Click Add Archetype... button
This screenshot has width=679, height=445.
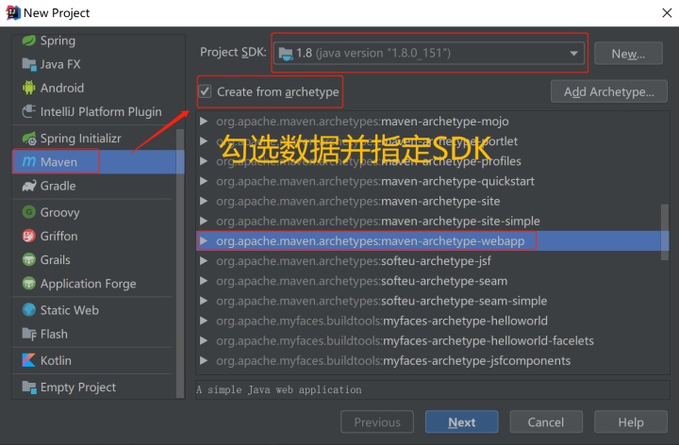(609, 91)
